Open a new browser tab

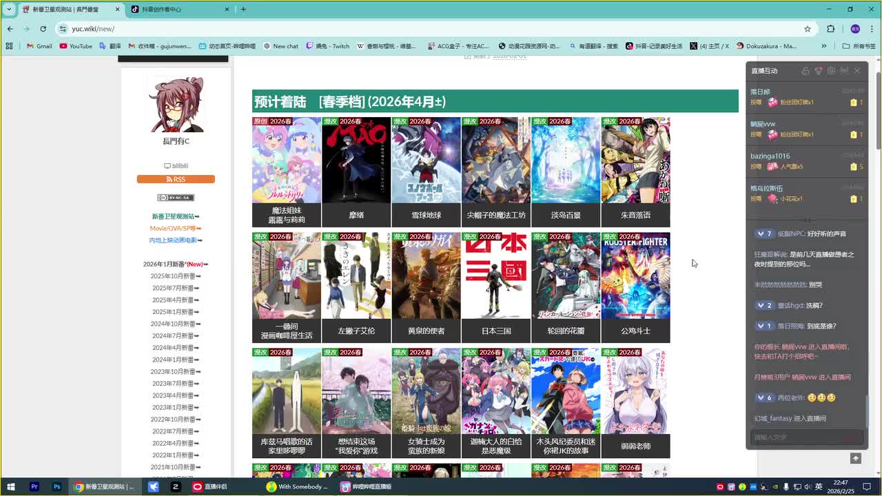243,10
